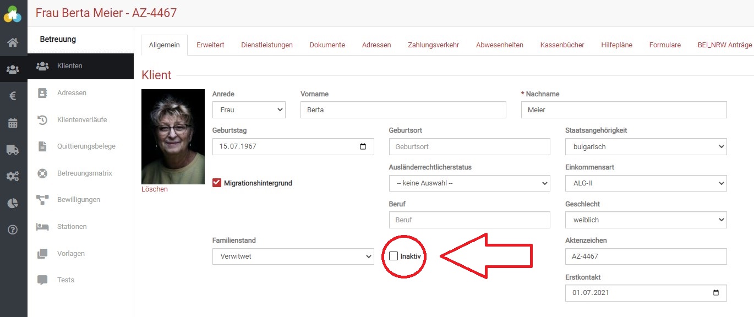Open the euro finance icon in sidebar
Viewport: 754px width, 317px height.
[13, 96]
